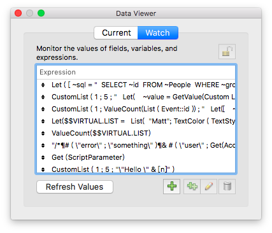The image size is (272, 233).
Task: Click the green zoom window button
Action: coord(41,13)
